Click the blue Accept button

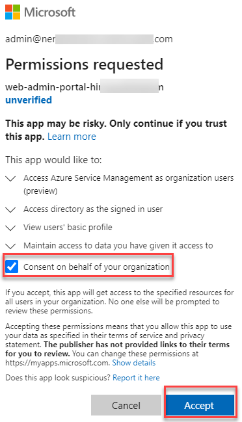pos(200,405)
